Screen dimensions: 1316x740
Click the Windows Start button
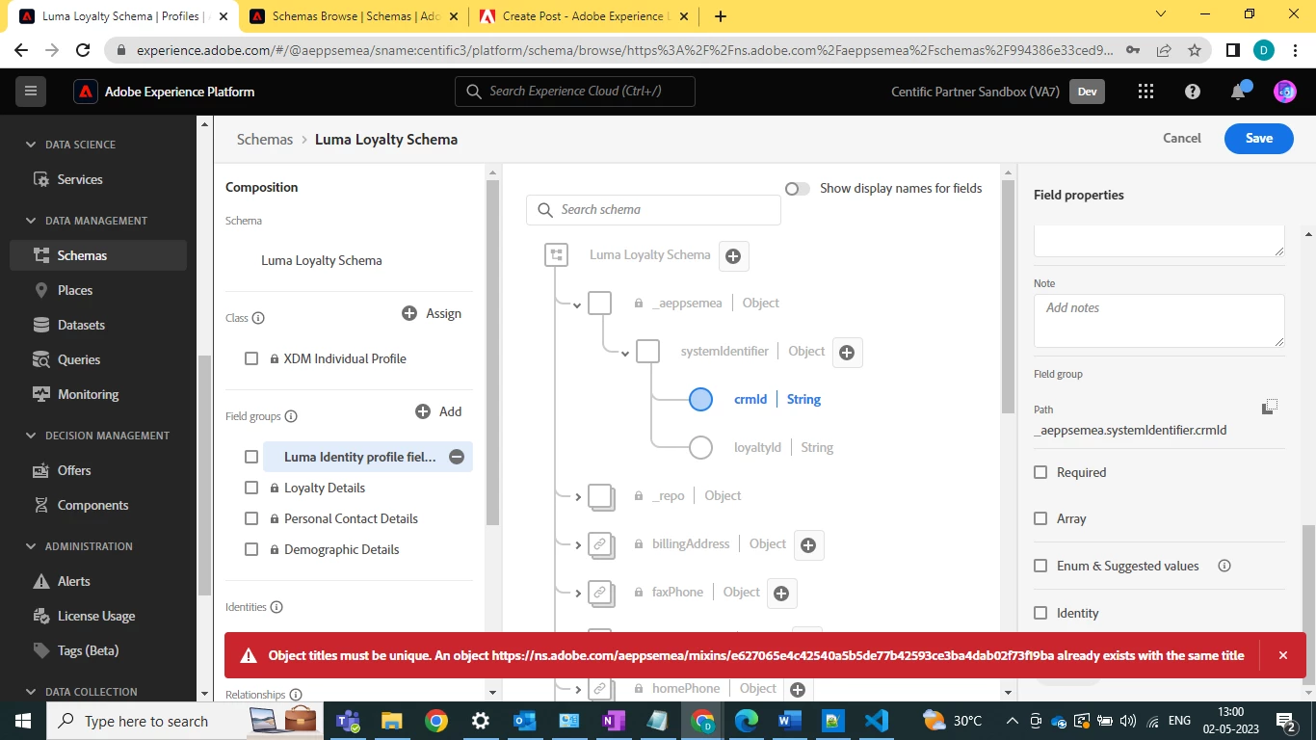pyautogui.click(x=22, y=721)
